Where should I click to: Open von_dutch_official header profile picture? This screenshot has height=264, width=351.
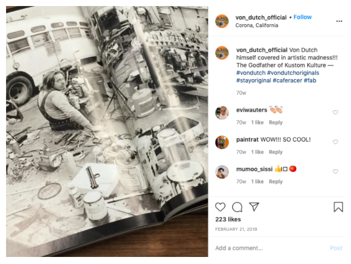(x=222, y=21)
